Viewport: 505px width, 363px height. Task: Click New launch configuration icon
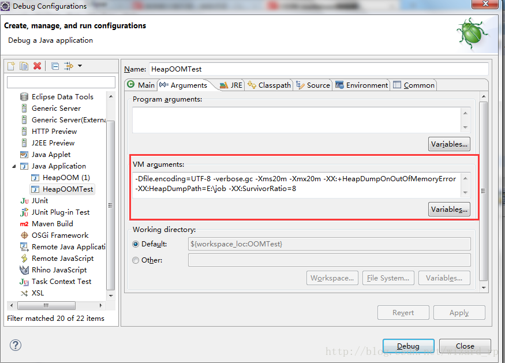(11, 66)
